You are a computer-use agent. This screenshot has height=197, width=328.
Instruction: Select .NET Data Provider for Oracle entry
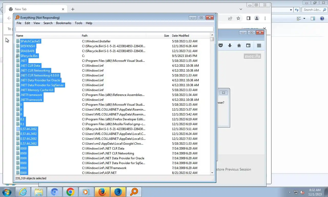pos(40,80)
